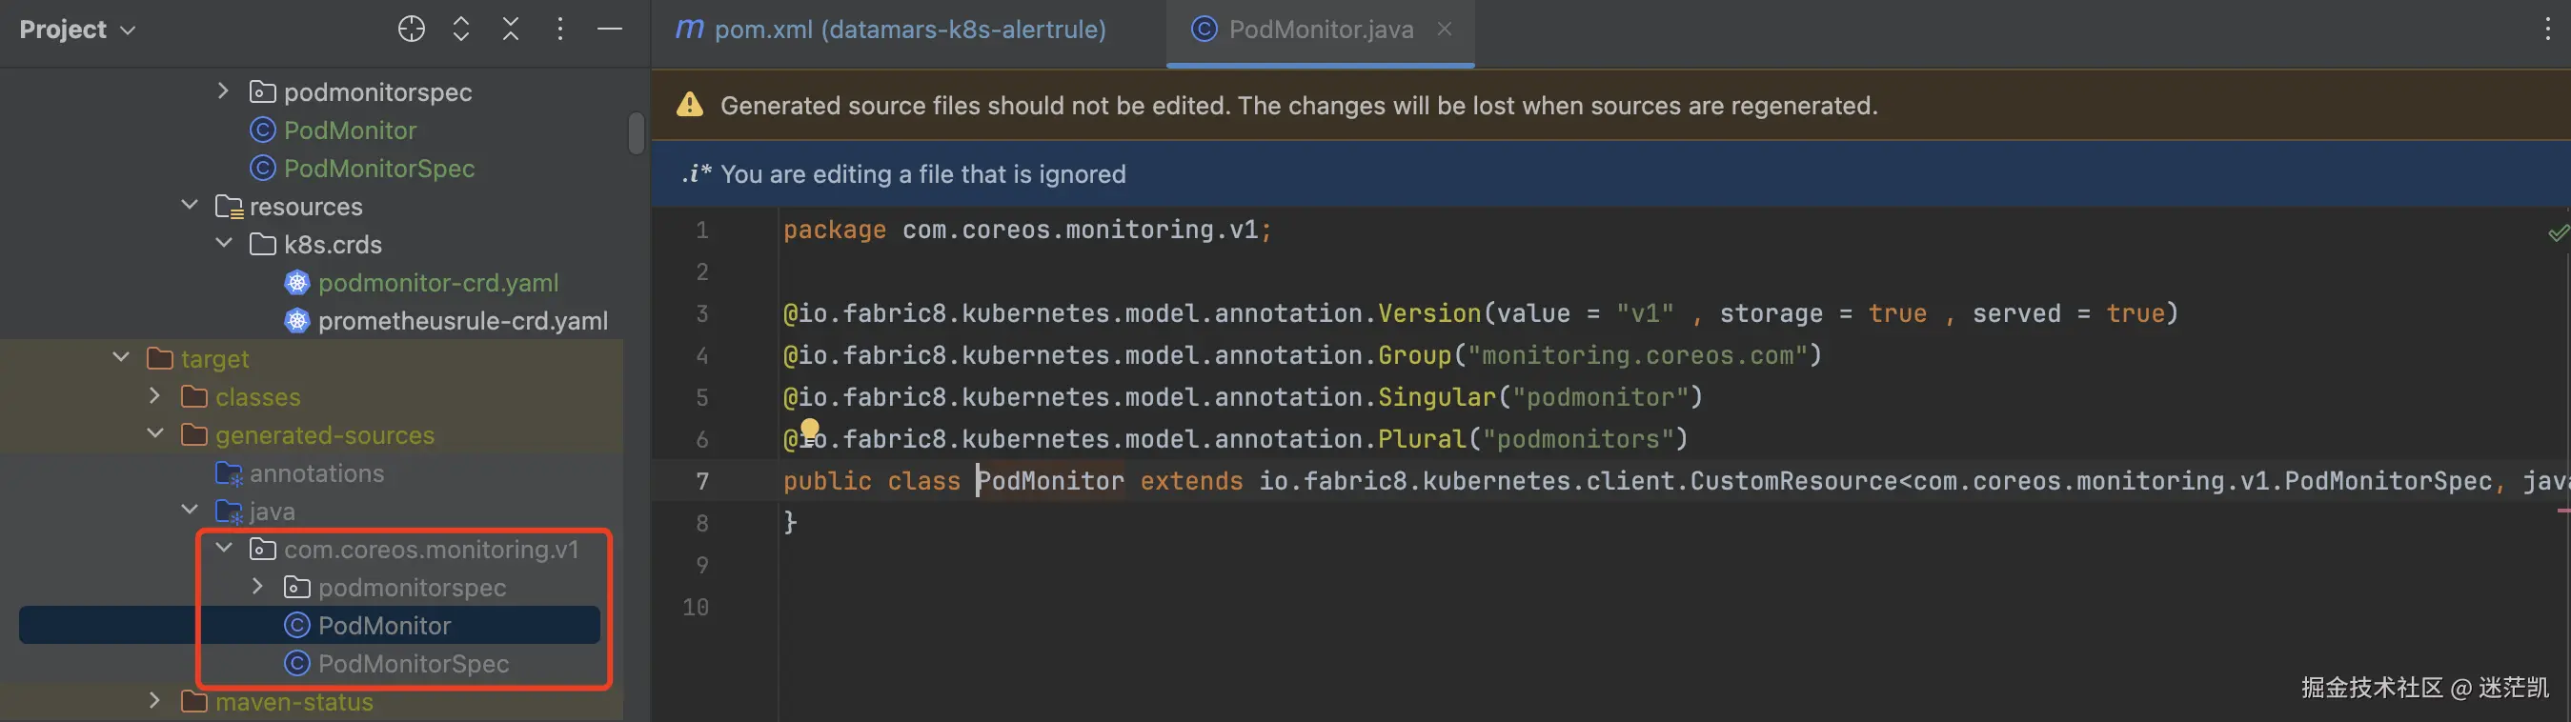Click the Collapse All icon in Project toolbar

510,29
